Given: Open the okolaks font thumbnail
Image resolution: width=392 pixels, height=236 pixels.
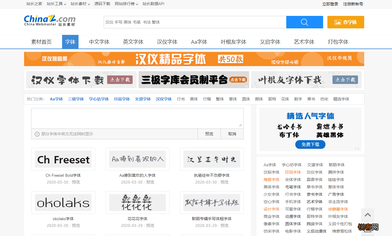Looking at the screenshot, I should (x=63, y=203).
